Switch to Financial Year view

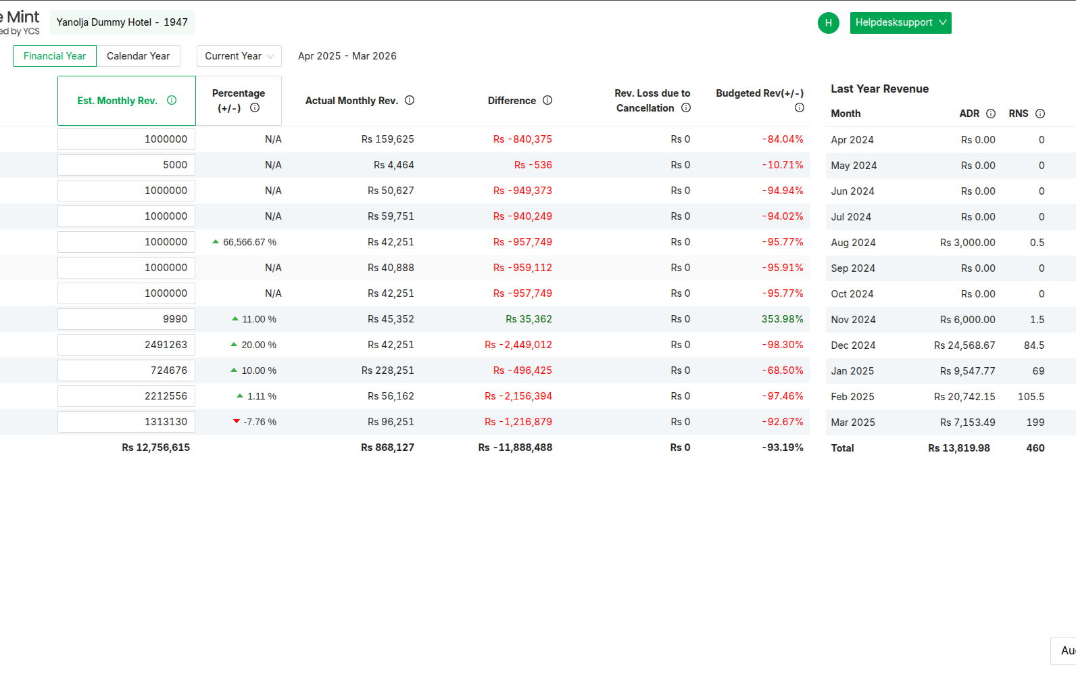click(55, 56)
